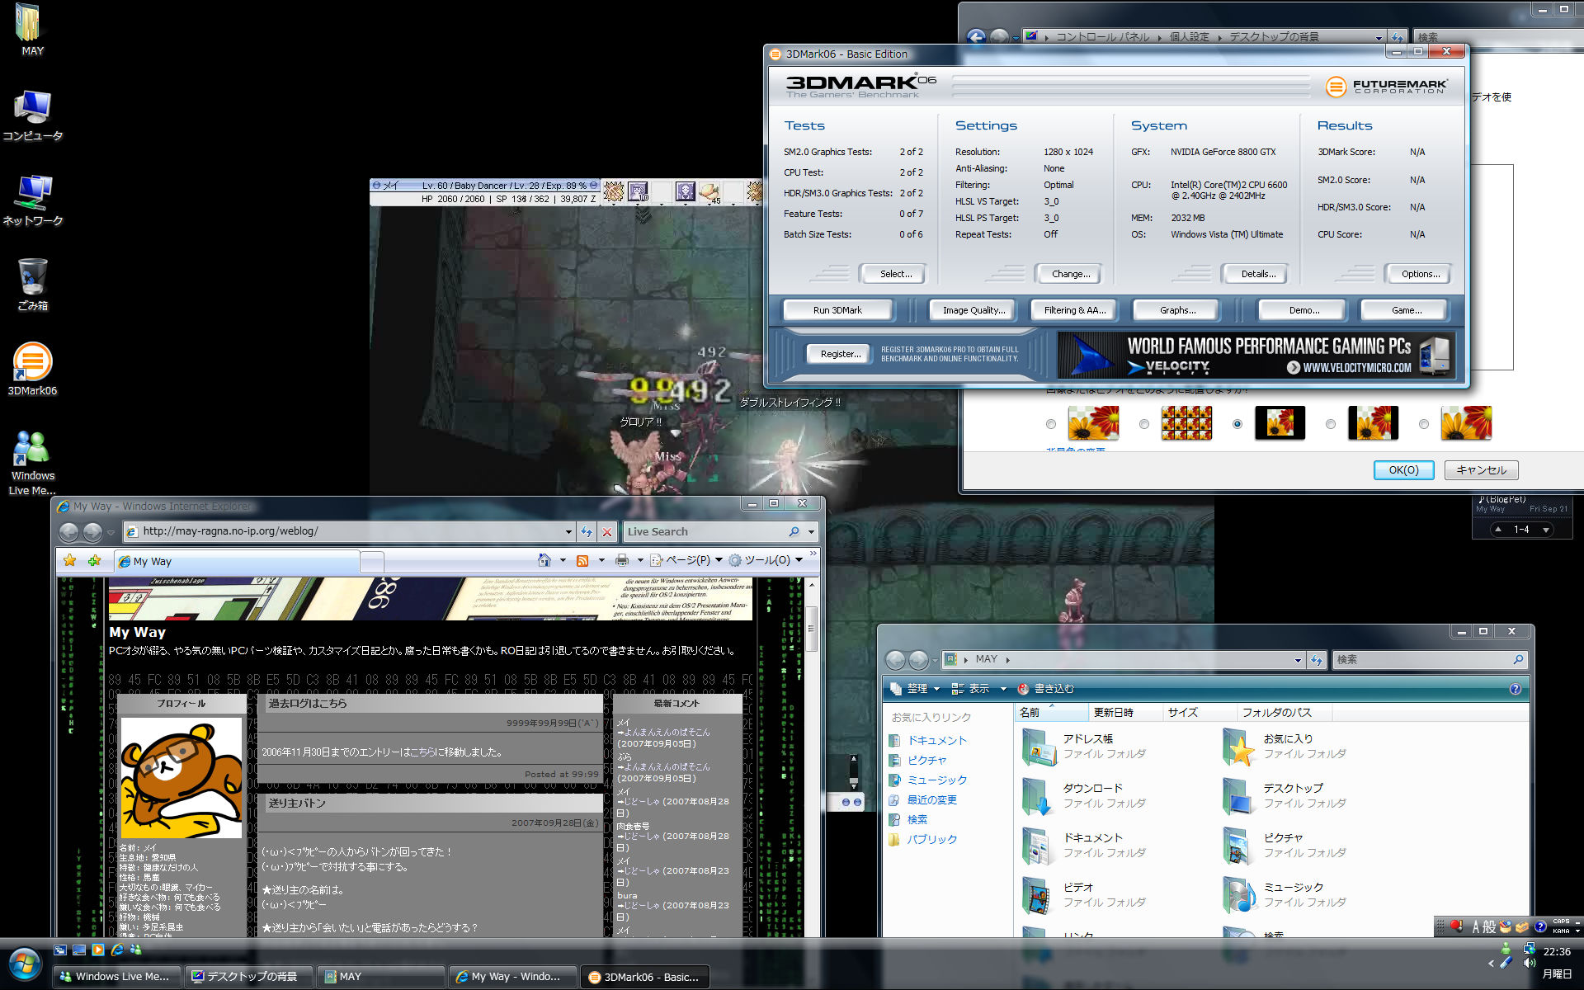The width and height of the screenshot is (1584, 990).
Task: Click OK(O) in desktop background dialog
Action: [x=1403, y=470]
